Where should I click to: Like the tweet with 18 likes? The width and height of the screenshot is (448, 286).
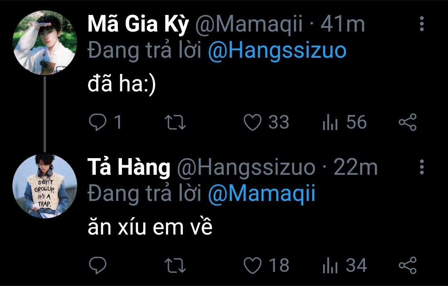[252, 265]
